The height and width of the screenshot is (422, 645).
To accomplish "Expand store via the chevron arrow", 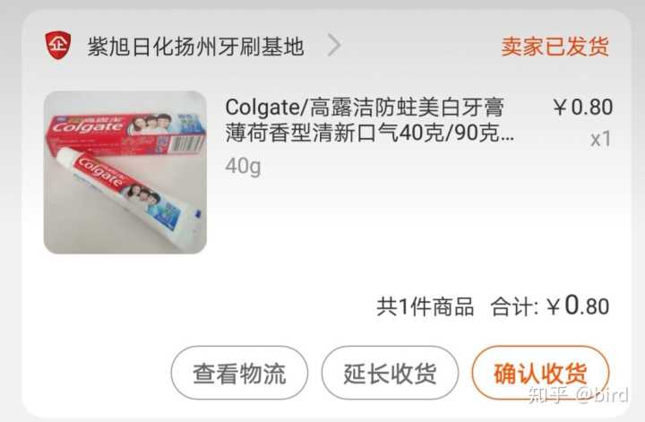I will click(334, 45).
